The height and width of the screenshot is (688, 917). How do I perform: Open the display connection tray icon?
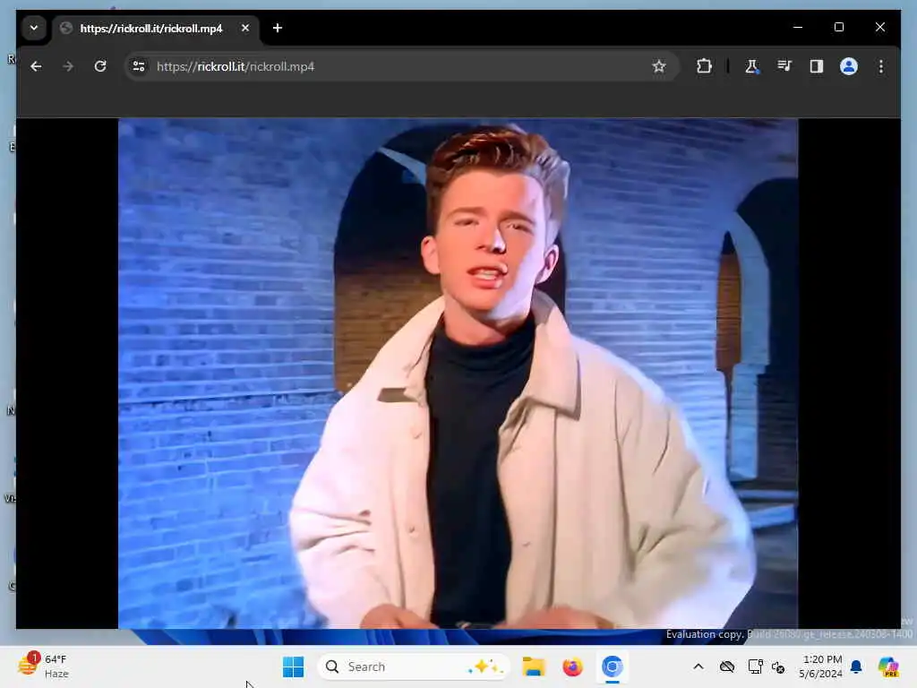point(755,666)
